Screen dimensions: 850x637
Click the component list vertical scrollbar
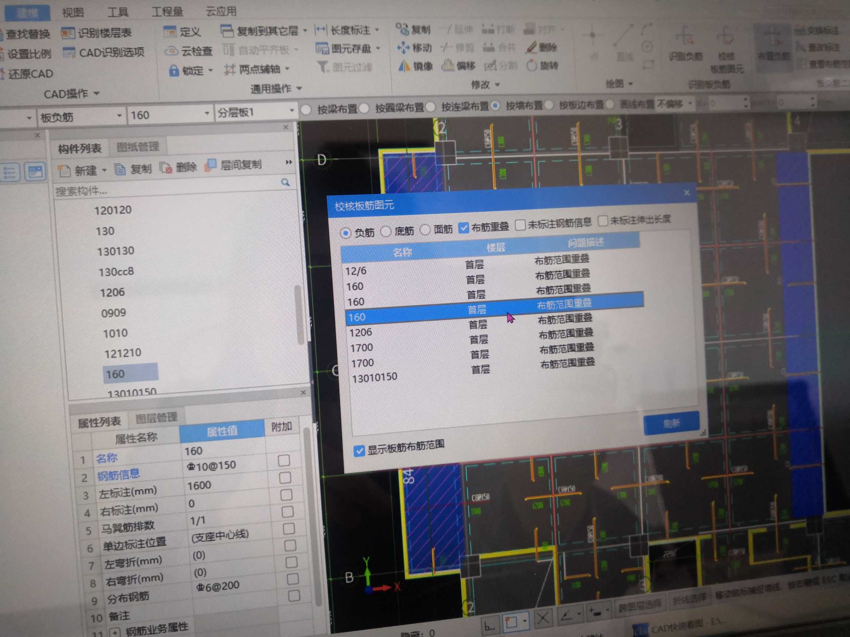click(x=299, y=315)
